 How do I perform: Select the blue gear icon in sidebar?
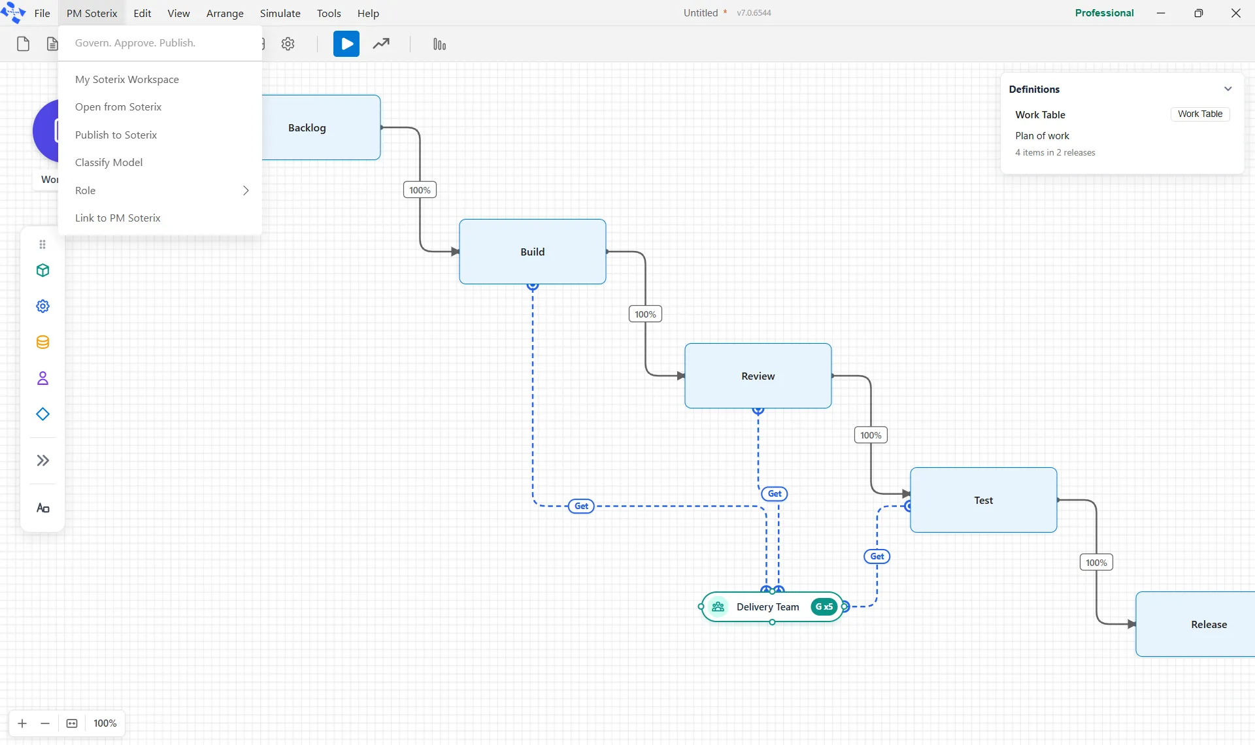pyautogui.click(x=42, y=306)
